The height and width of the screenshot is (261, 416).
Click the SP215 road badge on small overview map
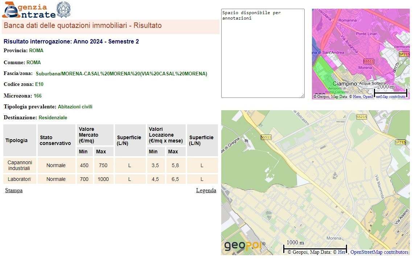point(404,54)
